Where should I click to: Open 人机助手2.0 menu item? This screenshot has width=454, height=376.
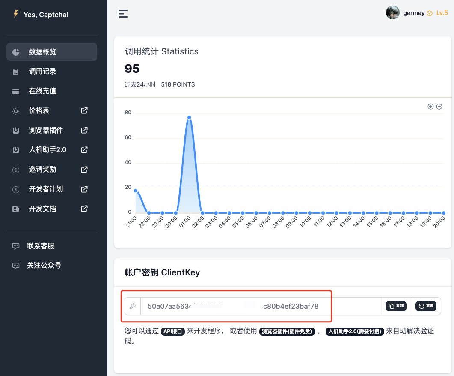51,150
